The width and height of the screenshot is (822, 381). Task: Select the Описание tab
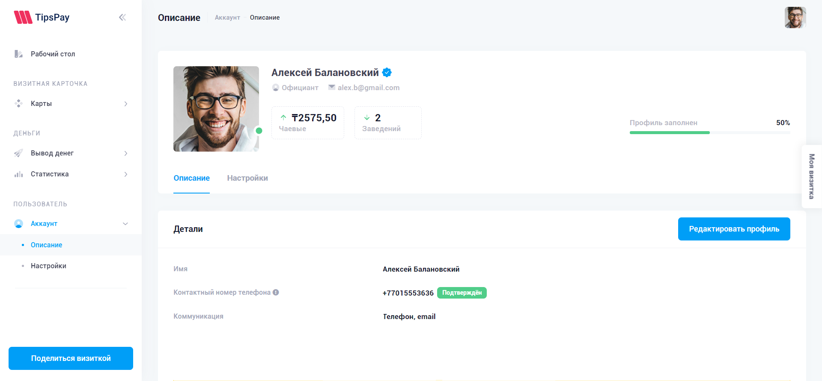click(191, 178)
